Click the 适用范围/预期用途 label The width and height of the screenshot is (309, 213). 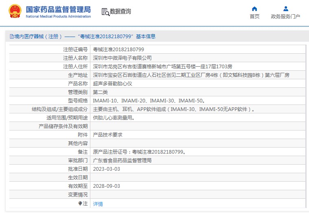(x=67, y=117)
